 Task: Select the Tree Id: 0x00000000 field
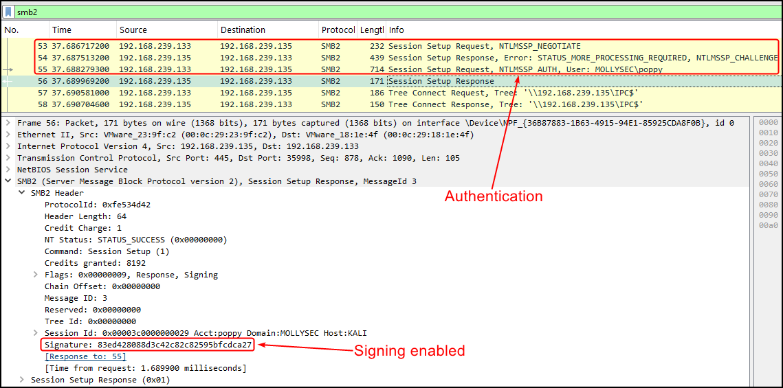pos(90,321)
